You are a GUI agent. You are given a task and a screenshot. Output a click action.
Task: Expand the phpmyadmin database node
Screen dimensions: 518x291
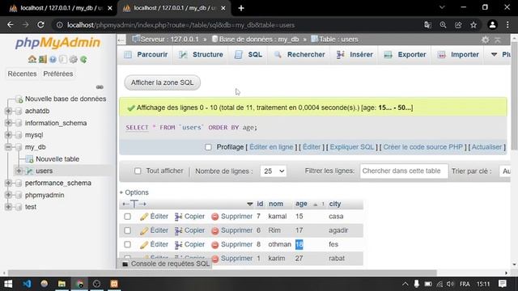8,195
